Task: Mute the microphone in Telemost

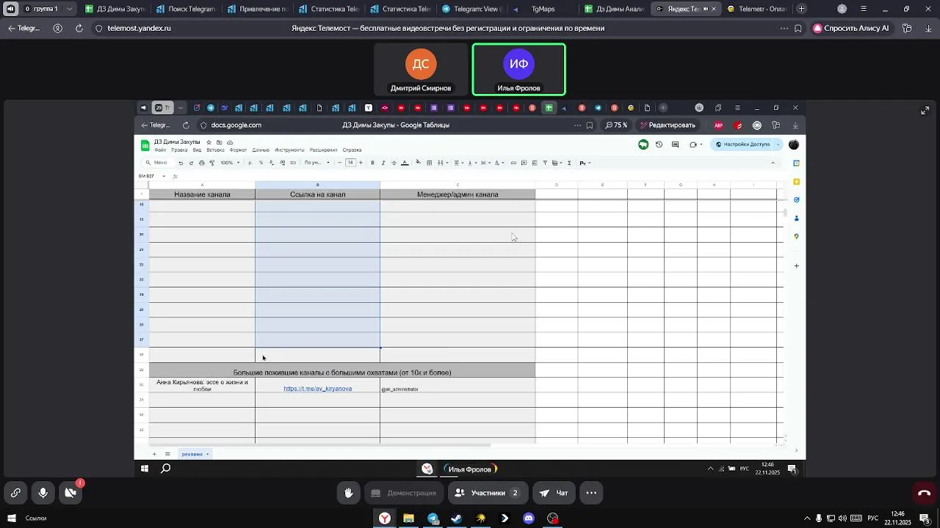Action: click(x=43, y=493)
